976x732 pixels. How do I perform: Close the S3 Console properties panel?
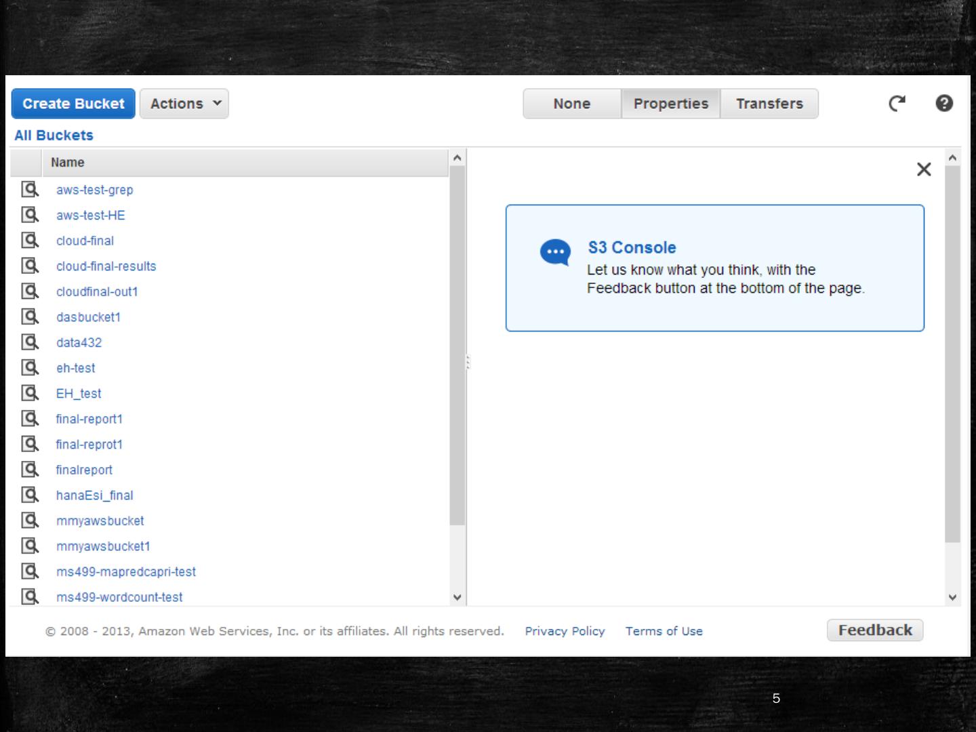[x=923, y=169]
